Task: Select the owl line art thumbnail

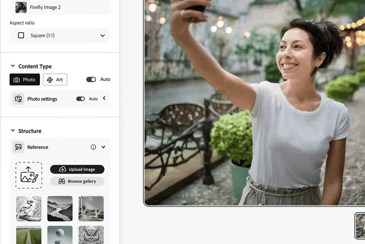Action: pos(91,235)
